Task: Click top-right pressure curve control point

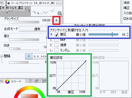Action: (86, 61)
